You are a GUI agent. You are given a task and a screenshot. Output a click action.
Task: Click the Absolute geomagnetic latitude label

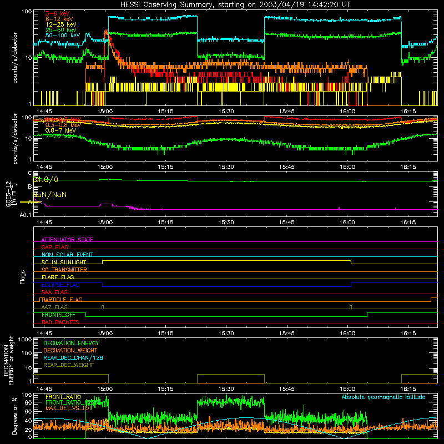[384, 397]
